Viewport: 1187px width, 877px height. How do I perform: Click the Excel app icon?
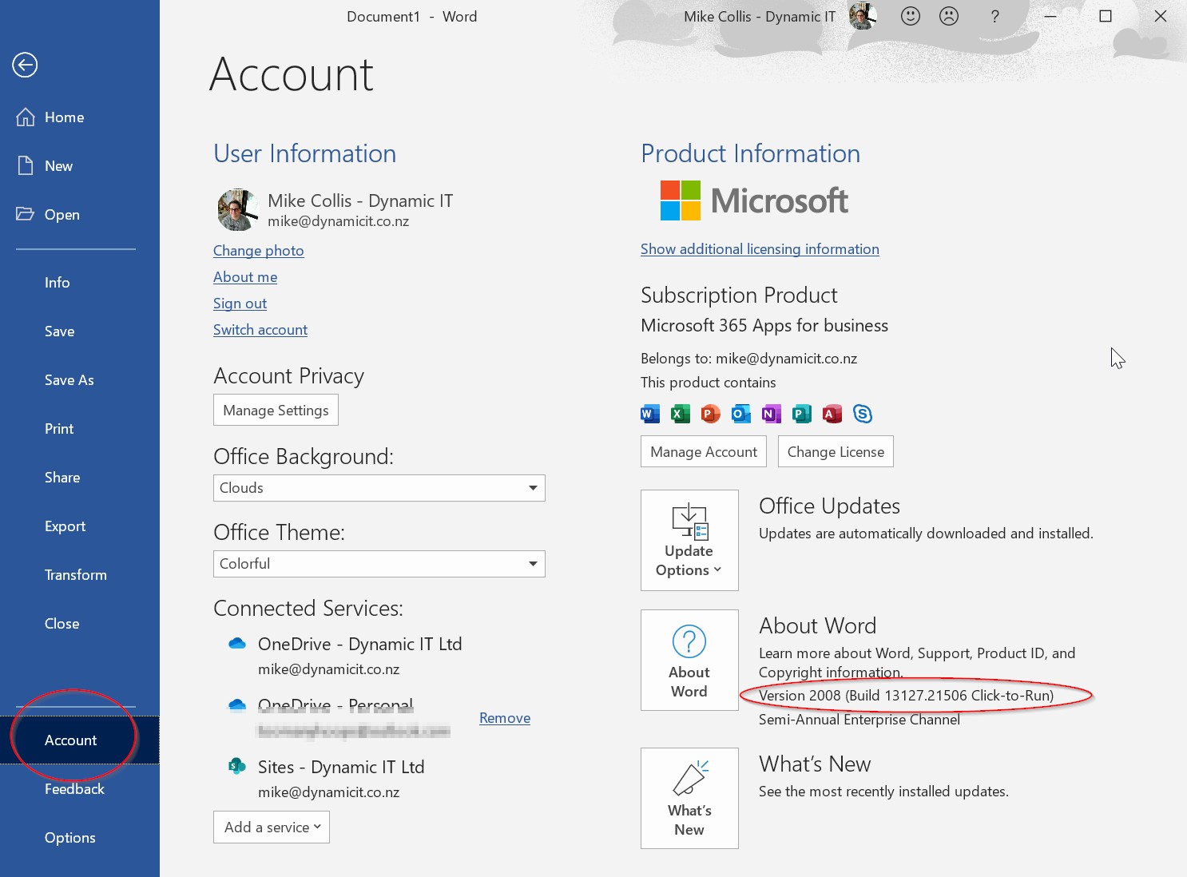point(680,414)
